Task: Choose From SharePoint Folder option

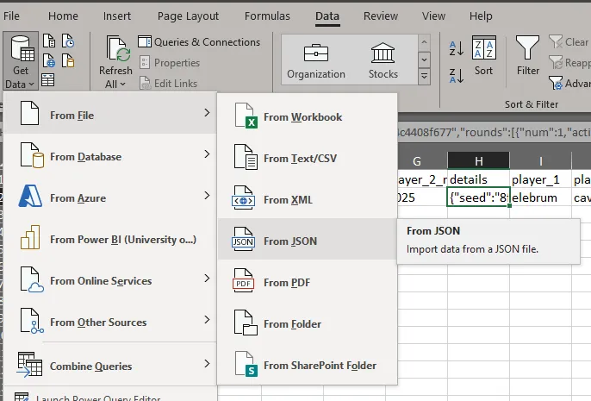Action: tap(308, 364)
